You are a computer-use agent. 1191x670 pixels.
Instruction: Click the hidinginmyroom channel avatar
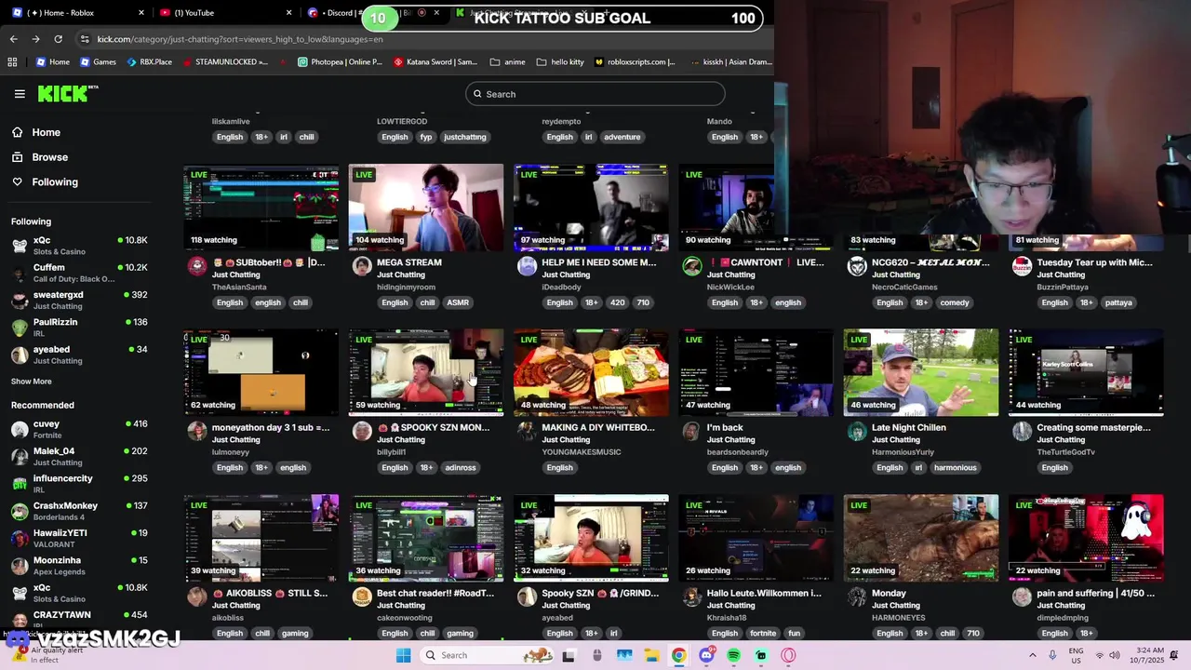click(x=362, y=266)
